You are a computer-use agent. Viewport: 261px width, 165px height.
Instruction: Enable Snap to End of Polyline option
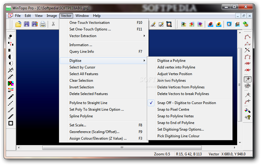click(x=190, y=123)
